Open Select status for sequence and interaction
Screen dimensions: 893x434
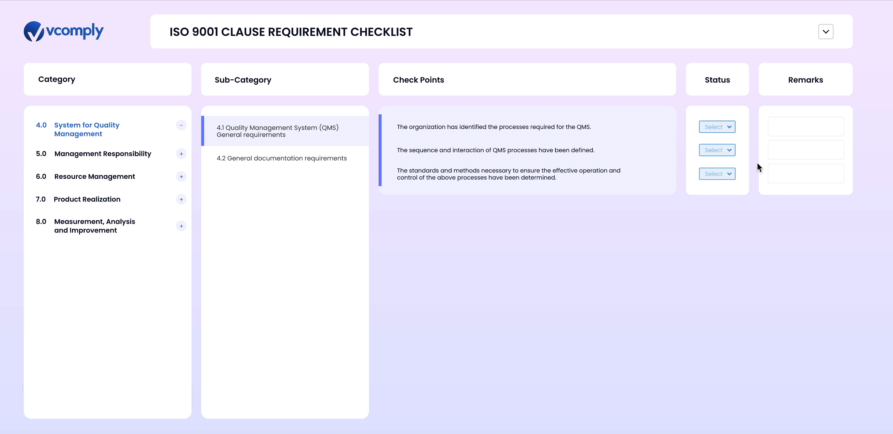[x=717, y=150]
